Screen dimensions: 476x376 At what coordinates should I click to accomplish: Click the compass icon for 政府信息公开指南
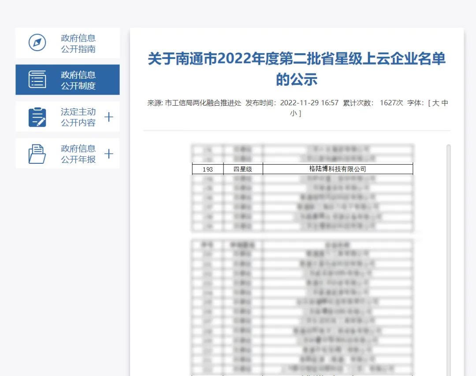click(x=37, y=43)
